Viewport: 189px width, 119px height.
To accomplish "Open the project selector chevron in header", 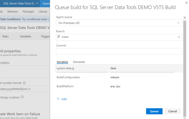I will coord(37,3).
